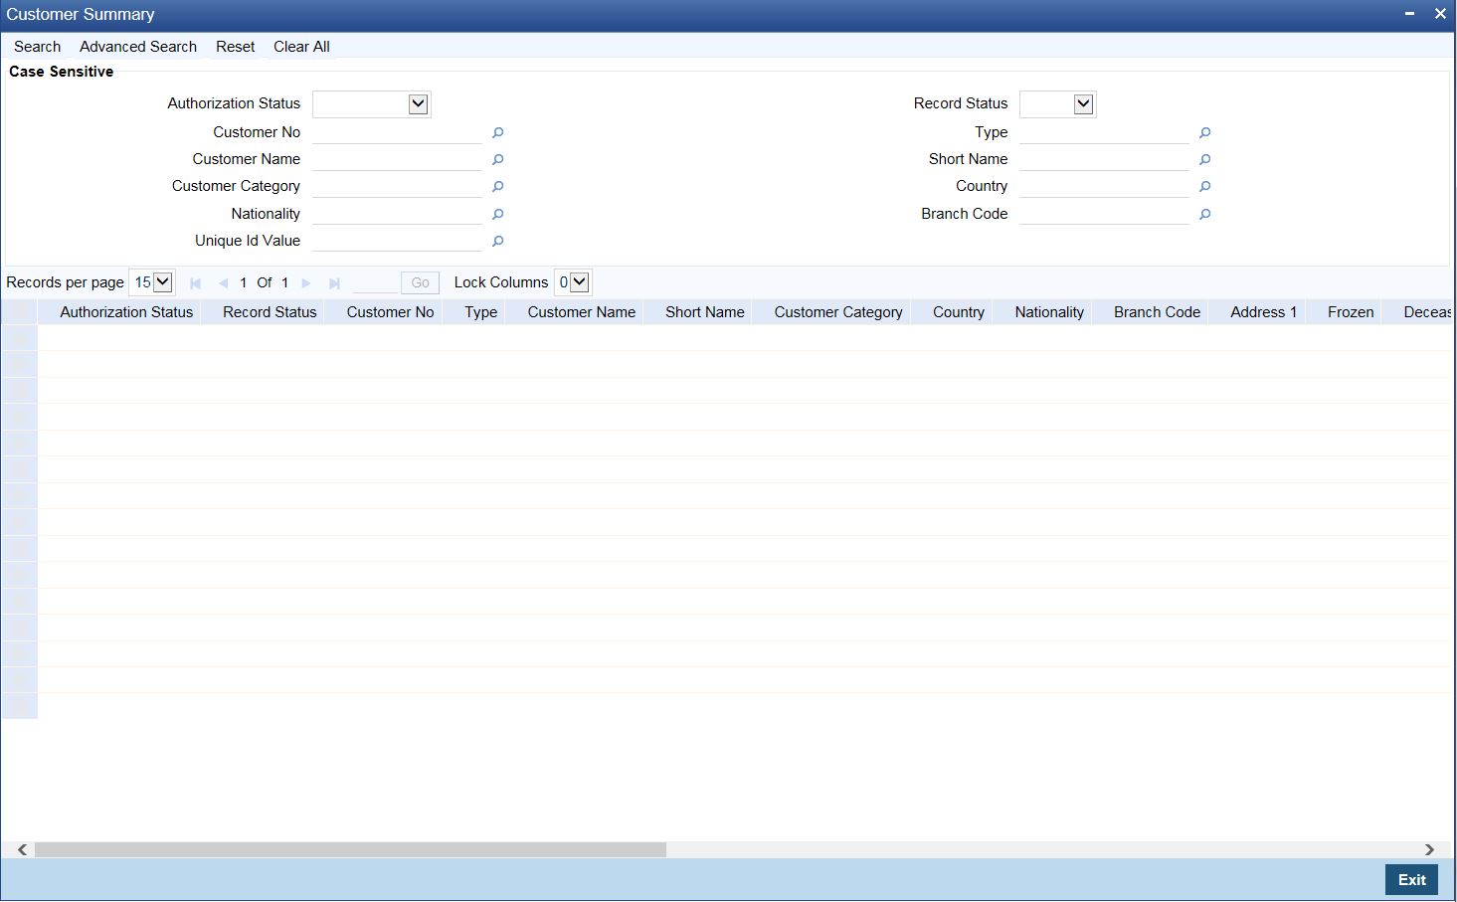Go to next page of records

click(x=306, y=283)
